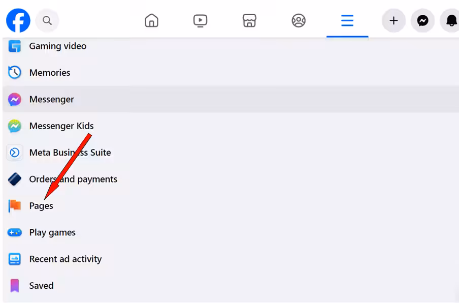Open Memories from the menu list
459x303 pixels.
(50, 72)
